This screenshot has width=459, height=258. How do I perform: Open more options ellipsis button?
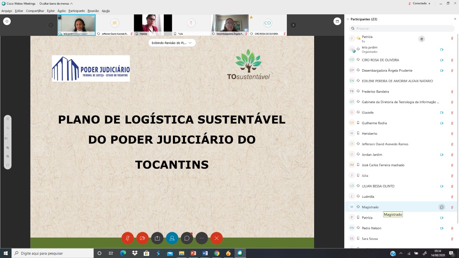pyautogui.click(x=202, y=238)
